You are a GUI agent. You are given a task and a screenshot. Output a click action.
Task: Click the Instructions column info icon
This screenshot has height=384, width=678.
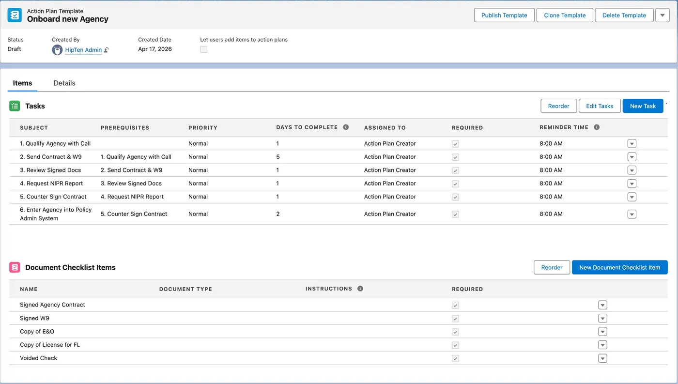pyautogui.click(x=360, y=289)
